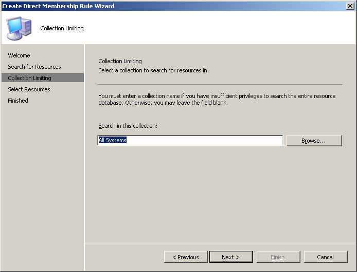Screen dimensions: 357x272
Task: Click the Create Direct Membership Rule Wizard title bar
Action: [x=173, y=6]
